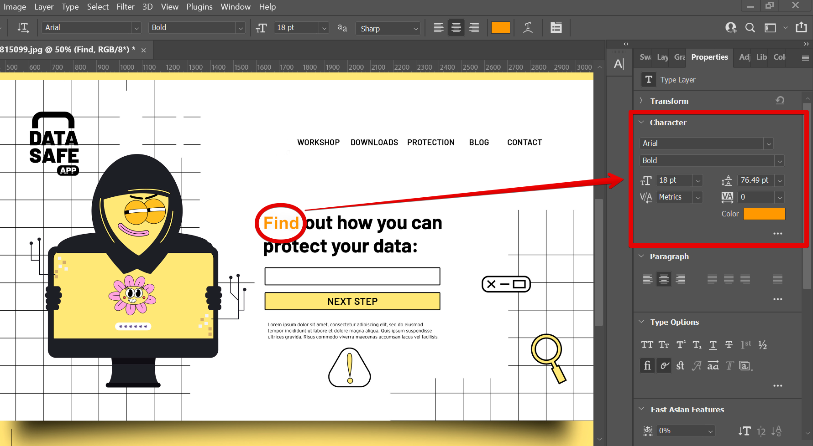Image resolution: width=813 pixels, height=446 pixels.
Task: Click the warp text icon in options bar
Action: coord(528,28)
